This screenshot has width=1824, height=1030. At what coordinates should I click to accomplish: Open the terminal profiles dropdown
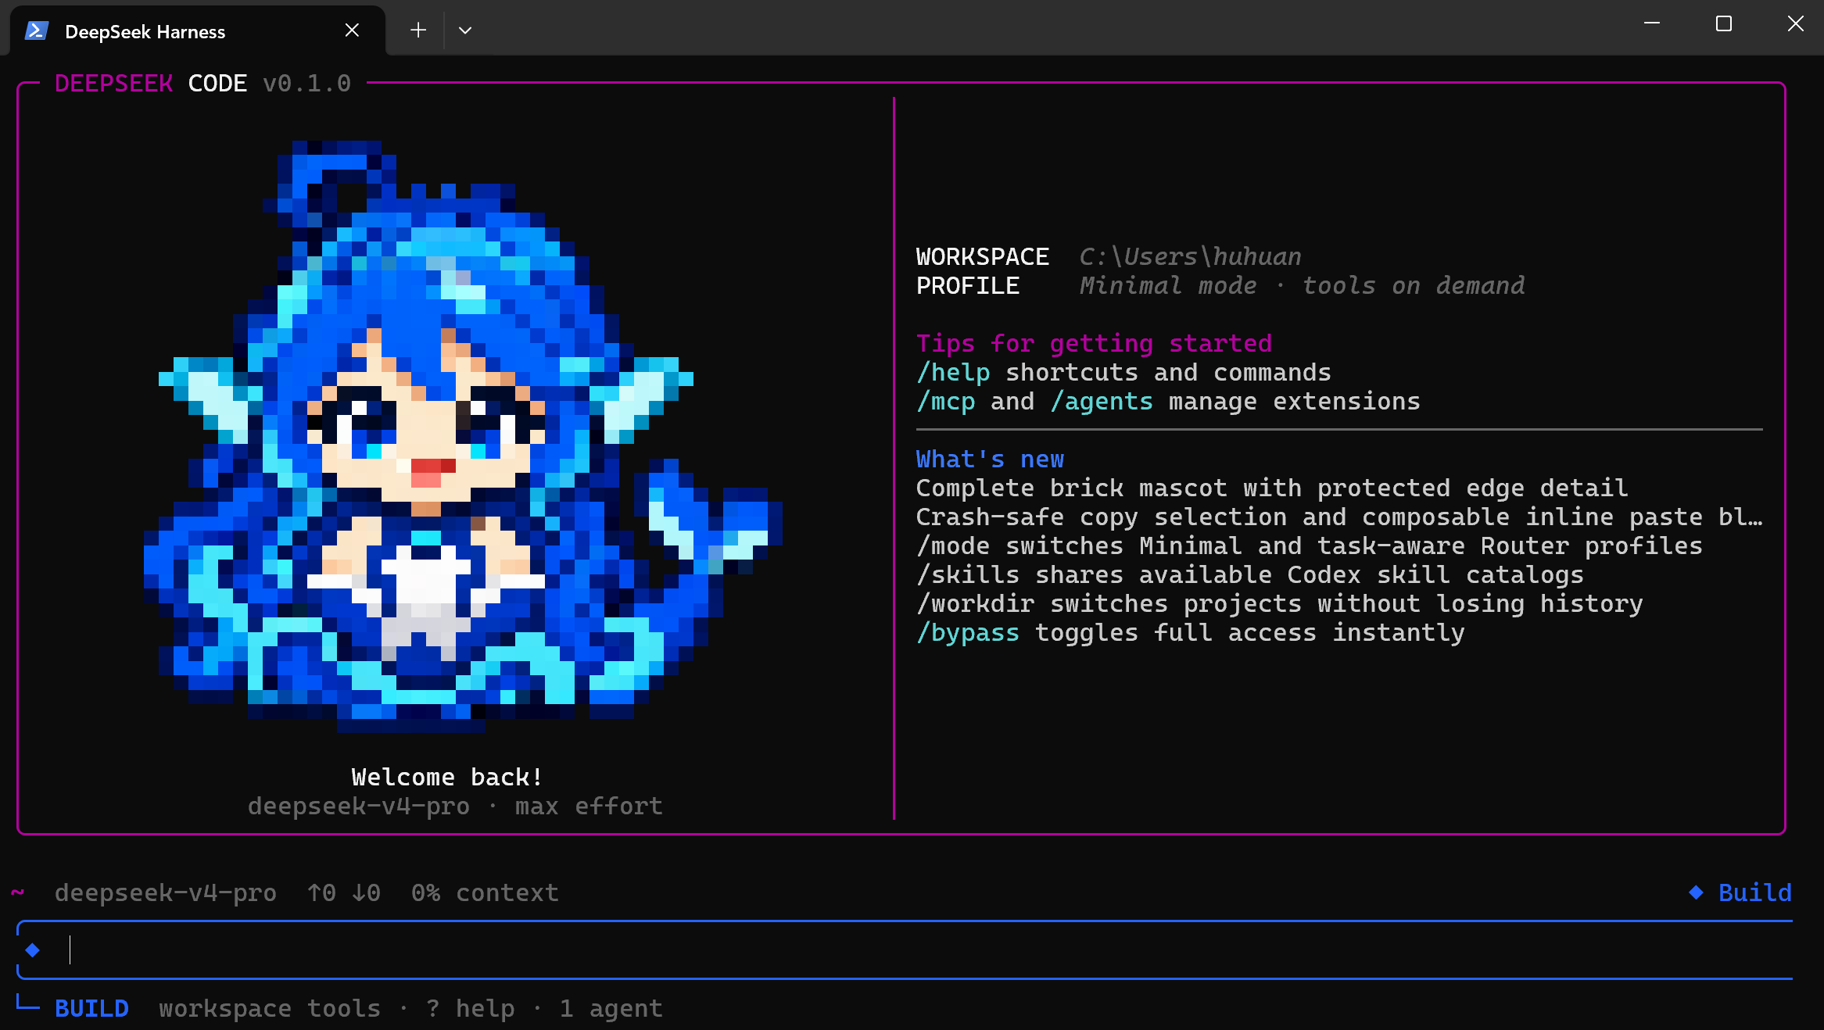[x=465, y=30]
